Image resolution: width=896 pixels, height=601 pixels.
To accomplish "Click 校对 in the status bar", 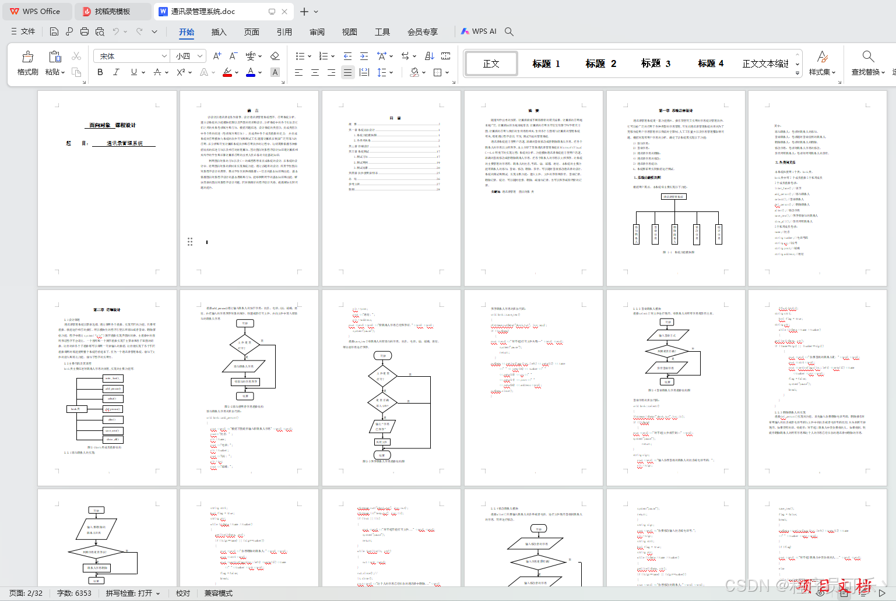I will click(x=183, y=593).
